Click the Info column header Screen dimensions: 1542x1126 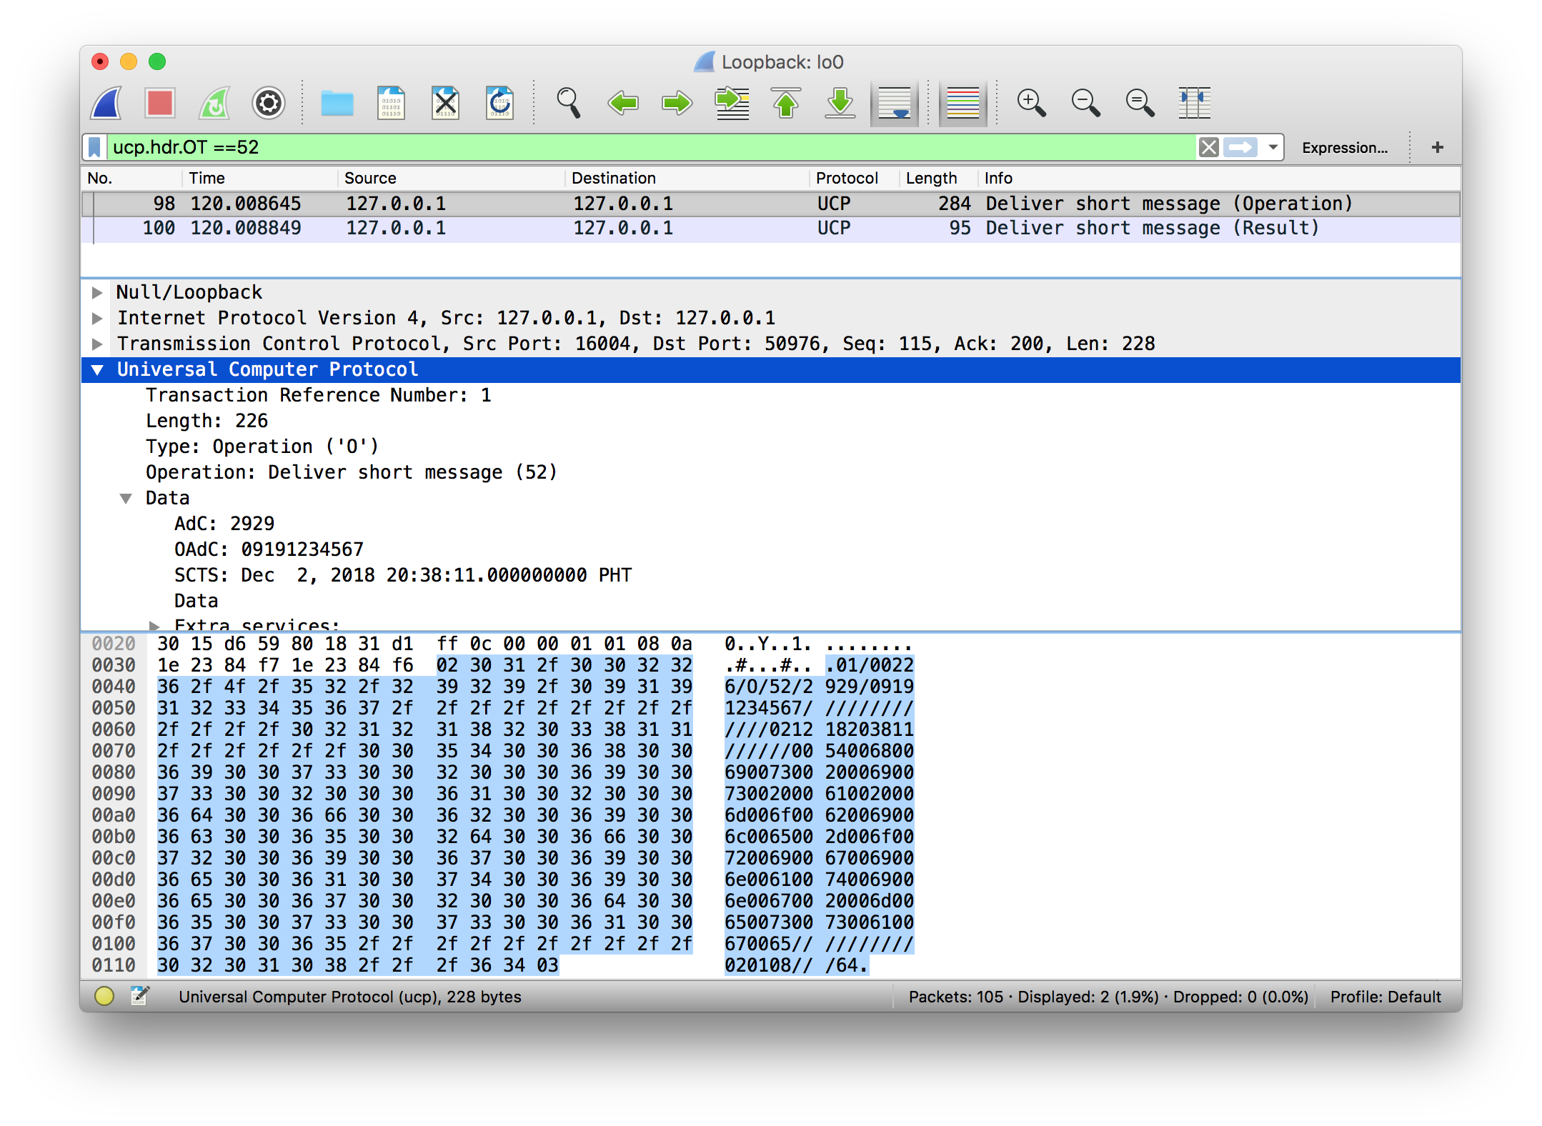tap(998, 179)
